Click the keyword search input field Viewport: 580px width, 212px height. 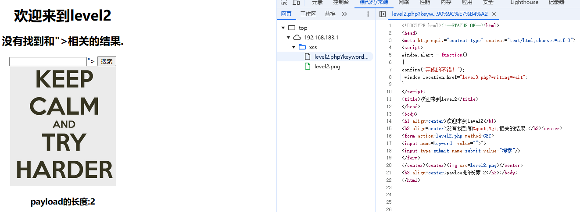48,62
